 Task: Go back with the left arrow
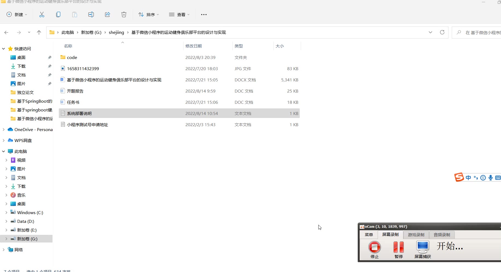[x=6, y=32]
